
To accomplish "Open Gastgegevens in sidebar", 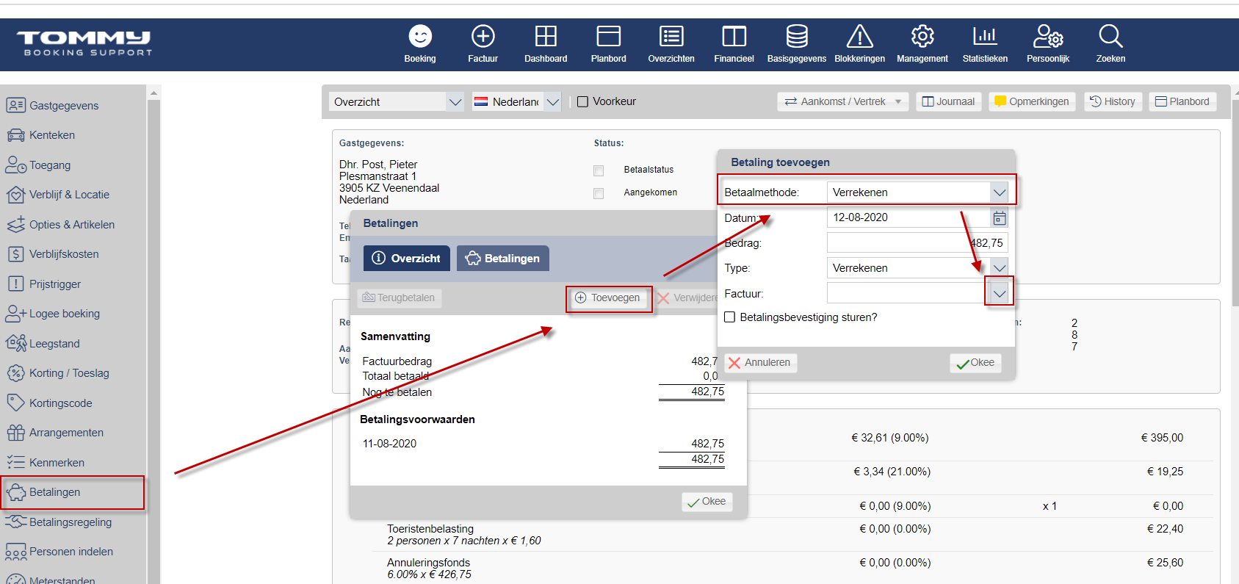I will (x=64, y=105).
